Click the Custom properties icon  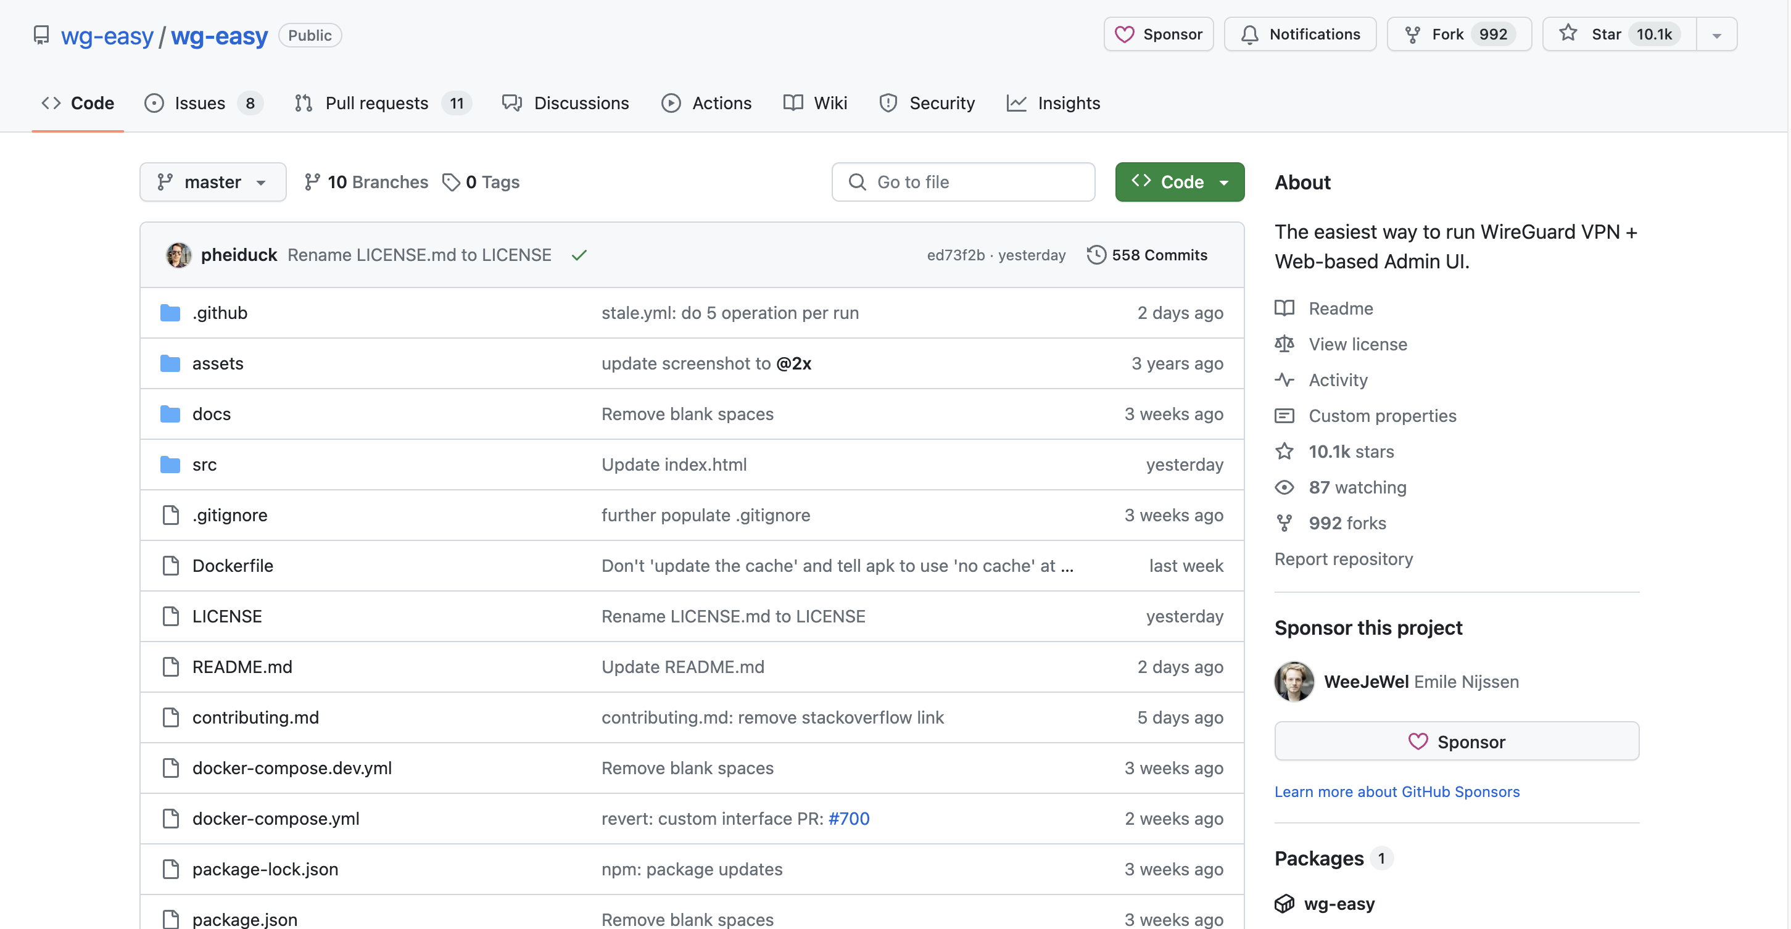[x=1284, y=416]
